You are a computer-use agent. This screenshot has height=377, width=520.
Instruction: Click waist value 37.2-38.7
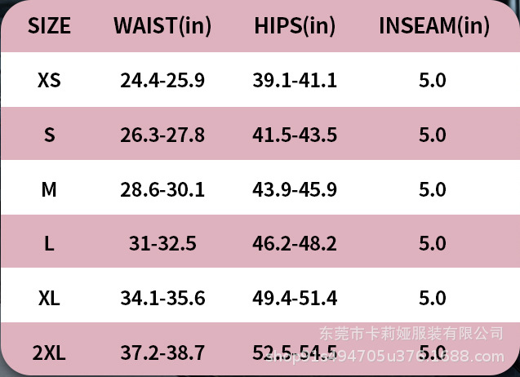(162, 353)
